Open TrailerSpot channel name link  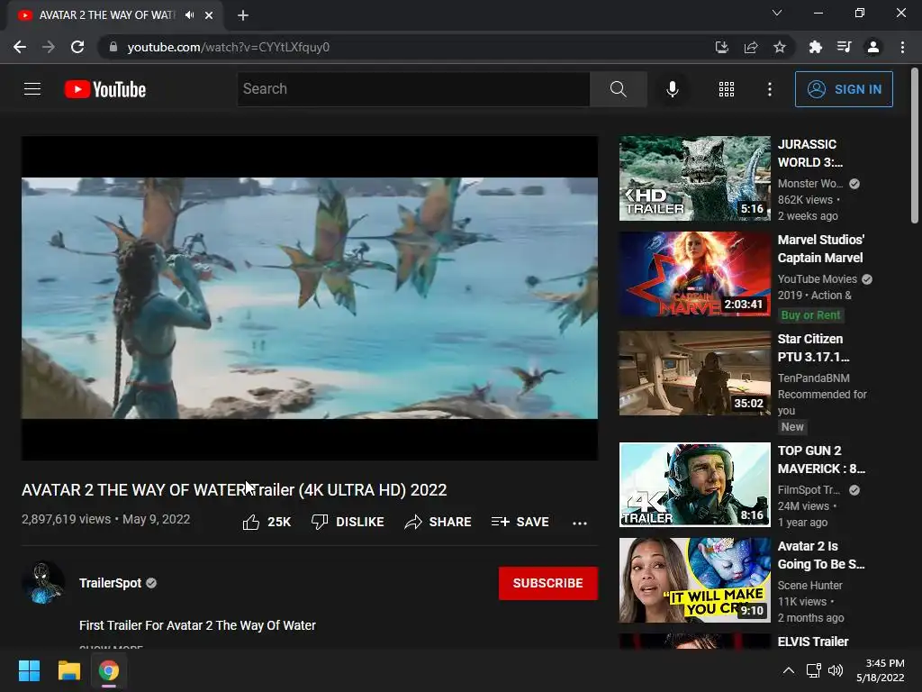[110, 583]
